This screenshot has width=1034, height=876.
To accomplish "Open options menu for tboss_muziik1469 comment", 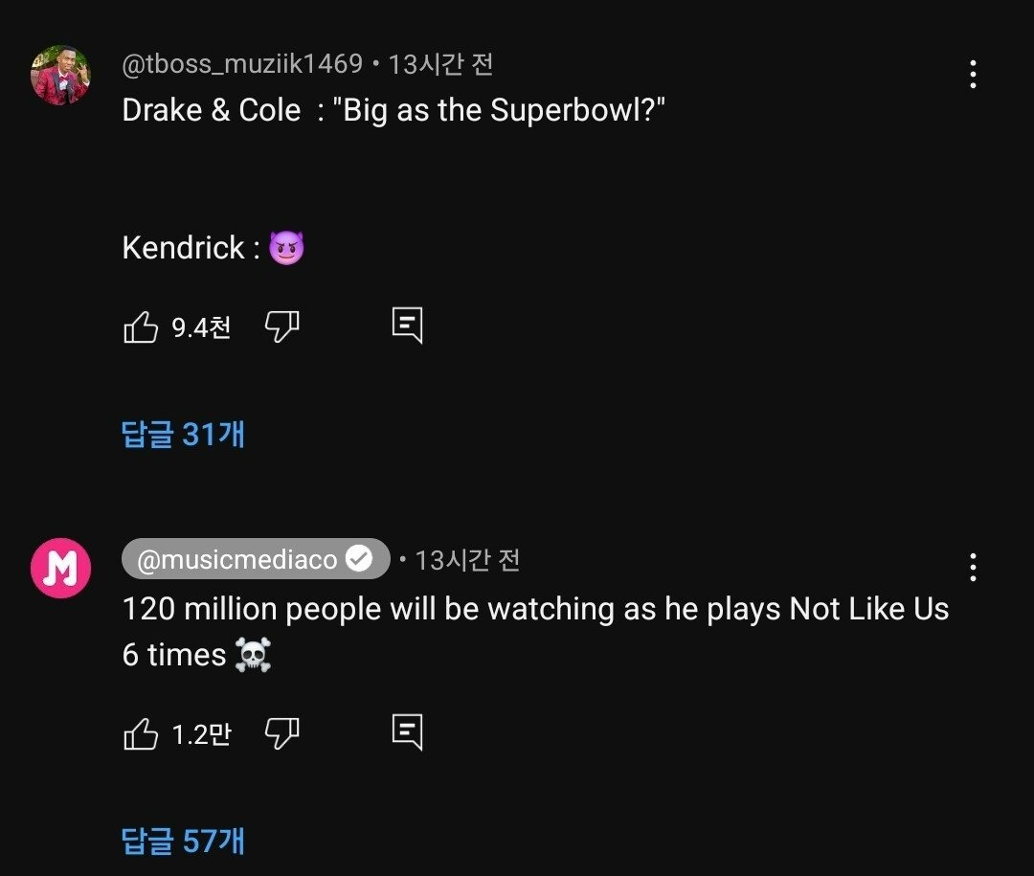I will (973, 74).
